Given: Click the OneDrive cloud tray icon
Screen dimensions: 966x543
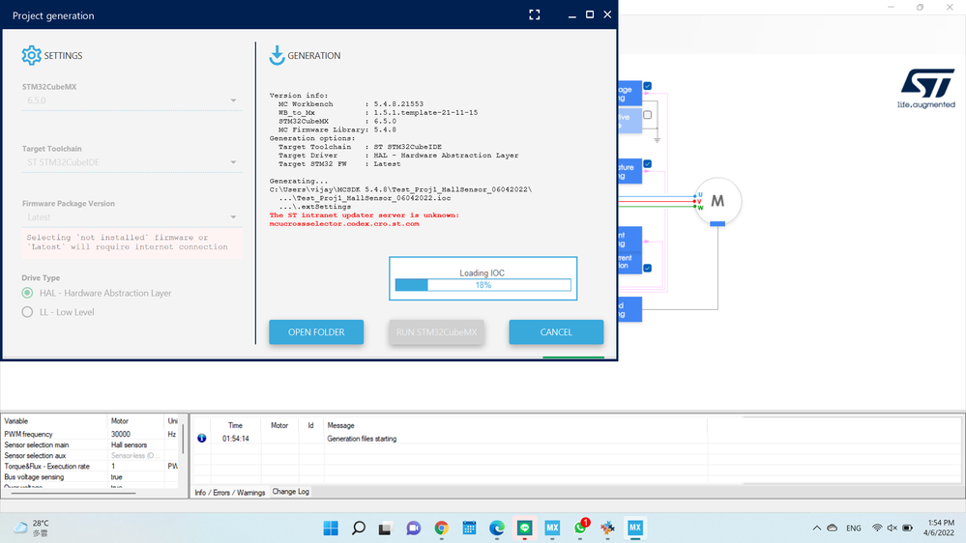Looking at the screenshot, I should [x=833, y=529].
